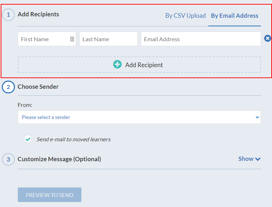Remove recipient row with the X icon

267,38
